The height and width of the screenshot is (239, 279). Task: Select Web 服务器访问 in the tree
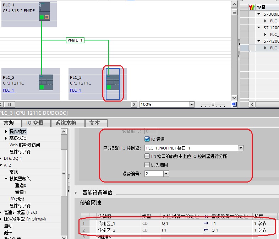(x=25, y=145)
